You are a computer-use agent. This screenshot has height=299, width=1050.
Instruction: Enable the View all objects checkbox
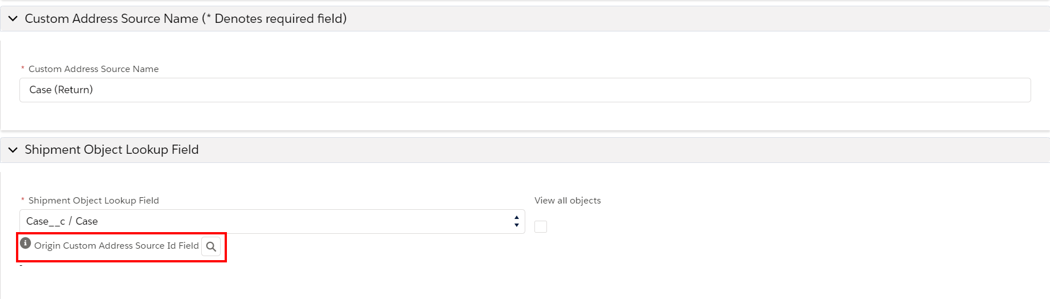tap(541, 226)
